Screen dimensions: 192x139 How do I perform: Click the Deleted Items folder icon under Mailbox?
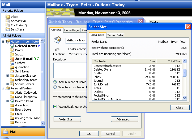pyautogui.click(x=12, y=46)
